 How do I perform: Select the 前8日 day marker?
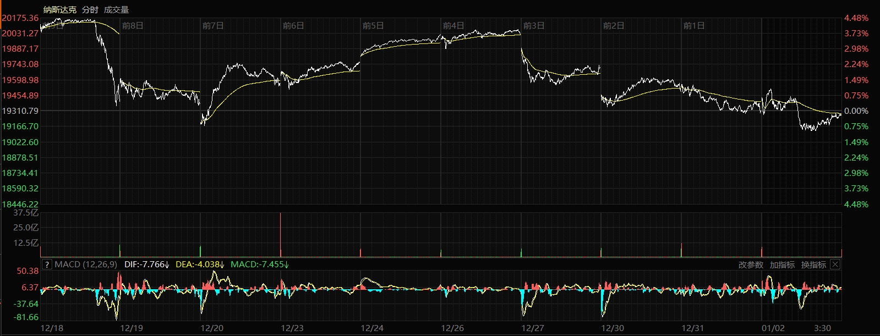coord(133,26)
